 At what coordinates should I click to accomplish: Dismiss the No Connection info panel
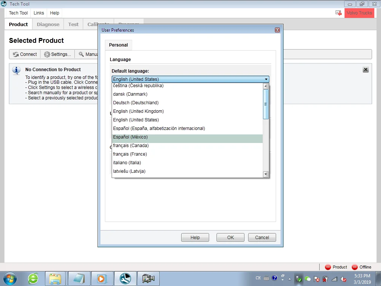click(365, 70)
